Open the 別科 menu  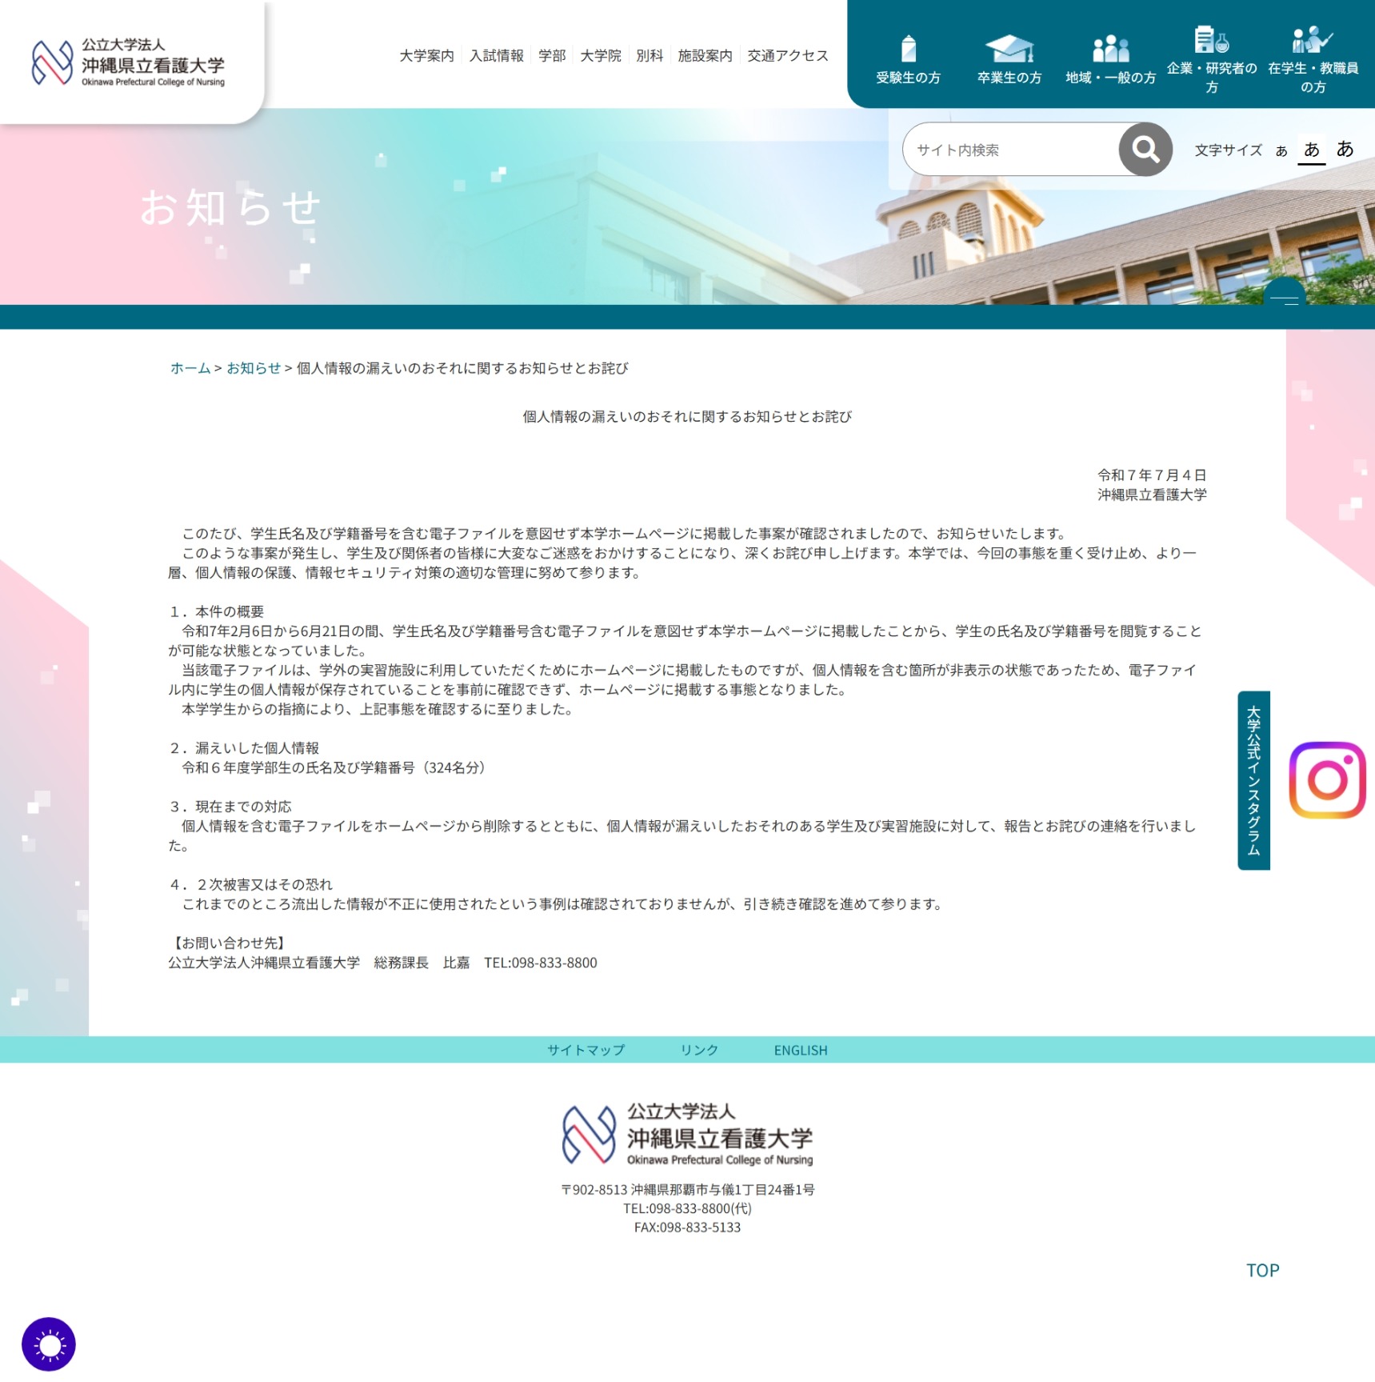coord(650,55)
